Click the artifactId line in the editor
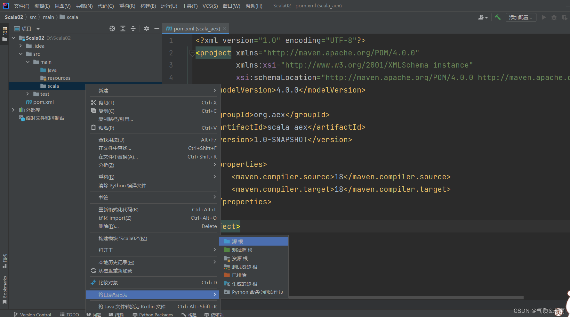This screenshot has height=317, width=570. pyautogui.click(x=293, y=127)
